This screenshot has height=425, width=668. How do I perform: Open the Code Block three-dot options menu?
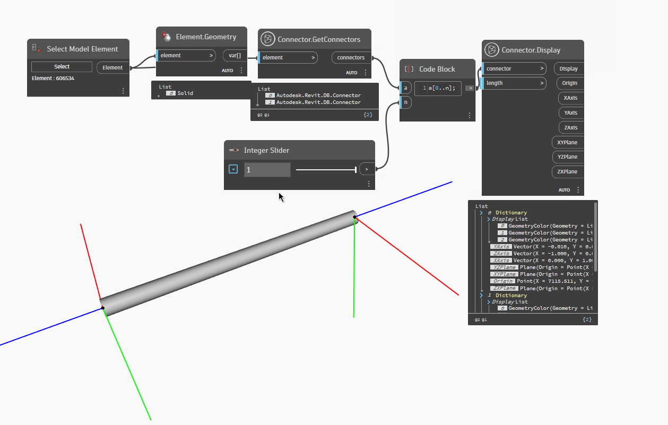pyautogui.click(x=469, y=116)
